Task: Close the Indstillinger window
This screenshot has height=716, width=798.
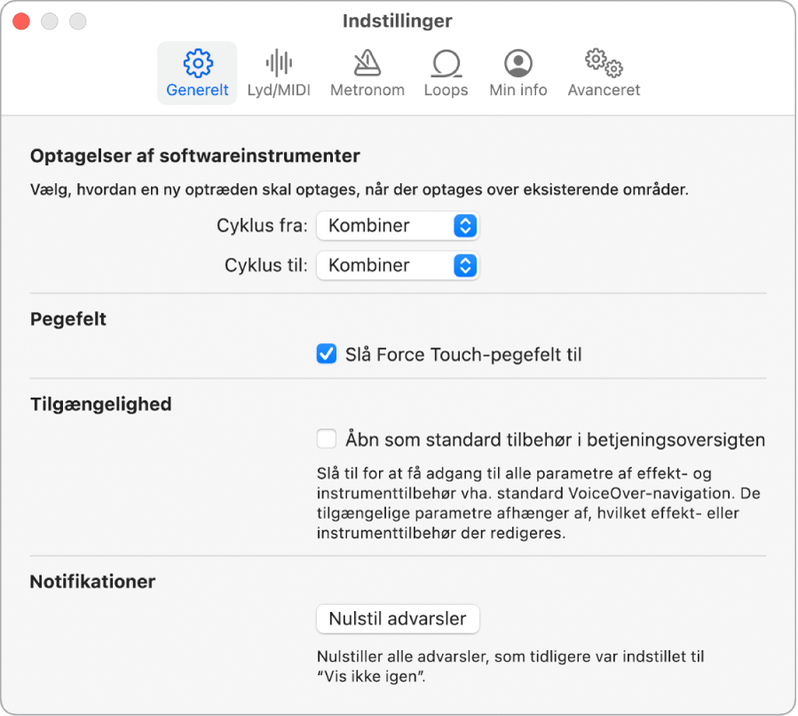Action: click(21, 21)
